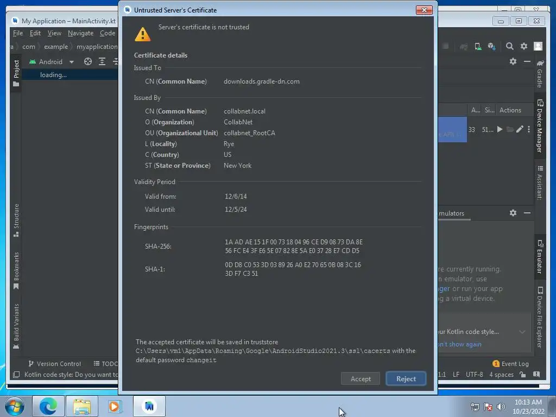Click the Actions column header
The image size is (556, 417).
click(510, 110)
